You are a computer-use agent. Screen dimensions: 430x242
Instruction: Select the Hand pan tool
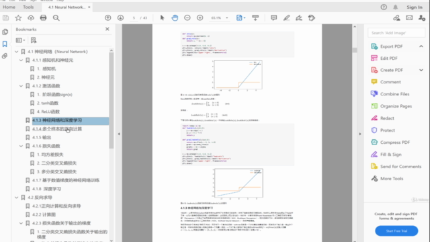pyautogui.click(x=175, y=18)
